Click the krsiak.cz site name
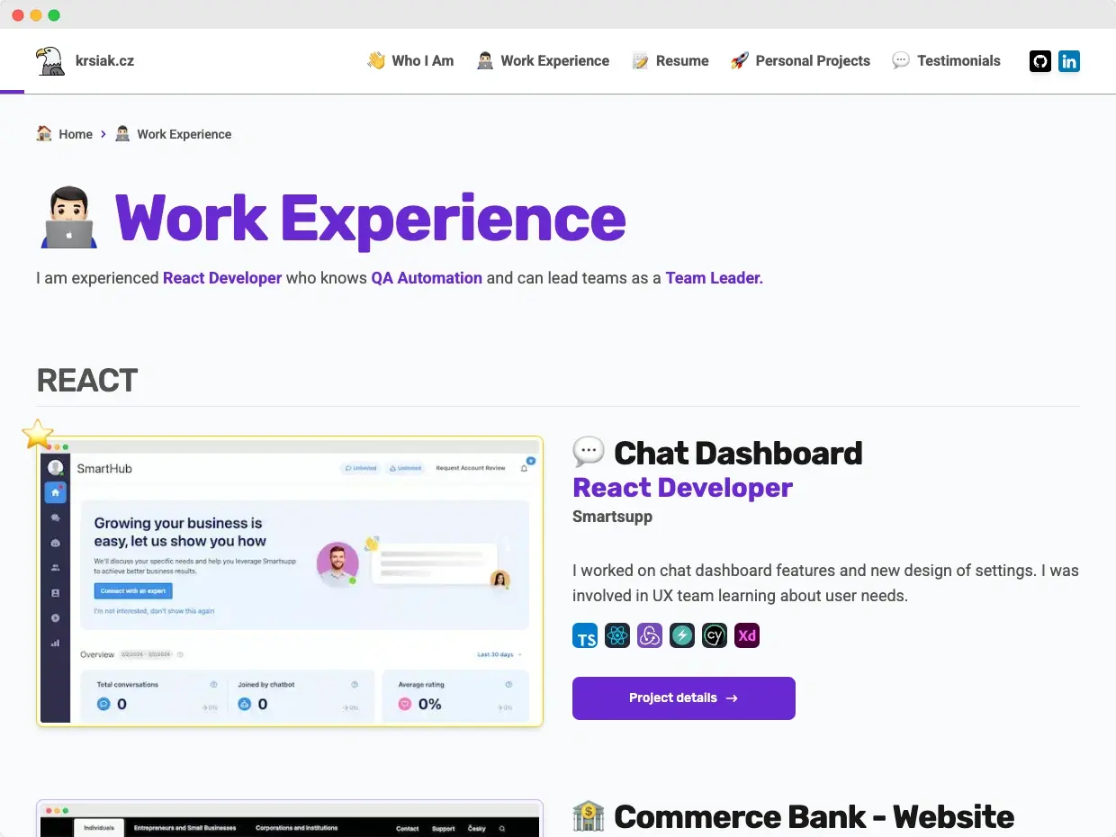This screenshot has height=837, width=1116. [x=105, y=61]
